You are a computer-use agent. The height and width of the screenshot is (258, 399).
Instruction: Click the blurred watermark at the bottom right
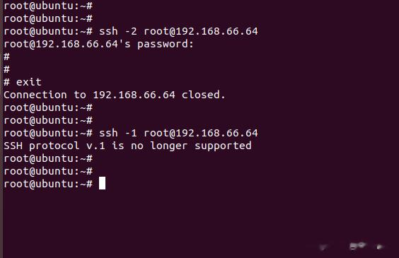pyautogui.click(x=353, y=246)
